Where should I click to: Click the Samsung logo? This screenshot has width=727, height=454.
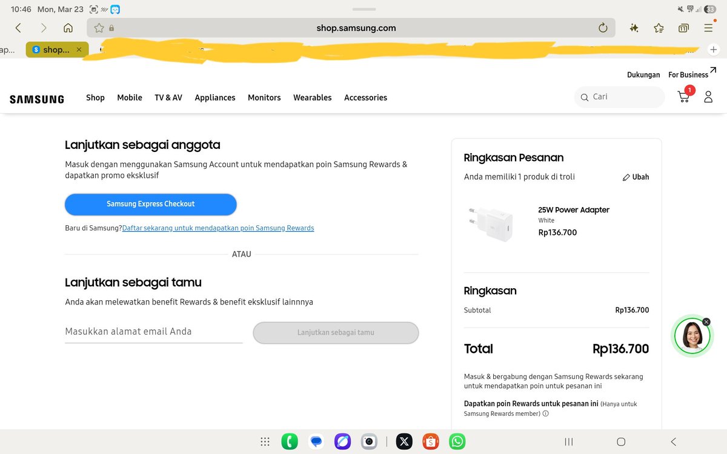[37, 99]
